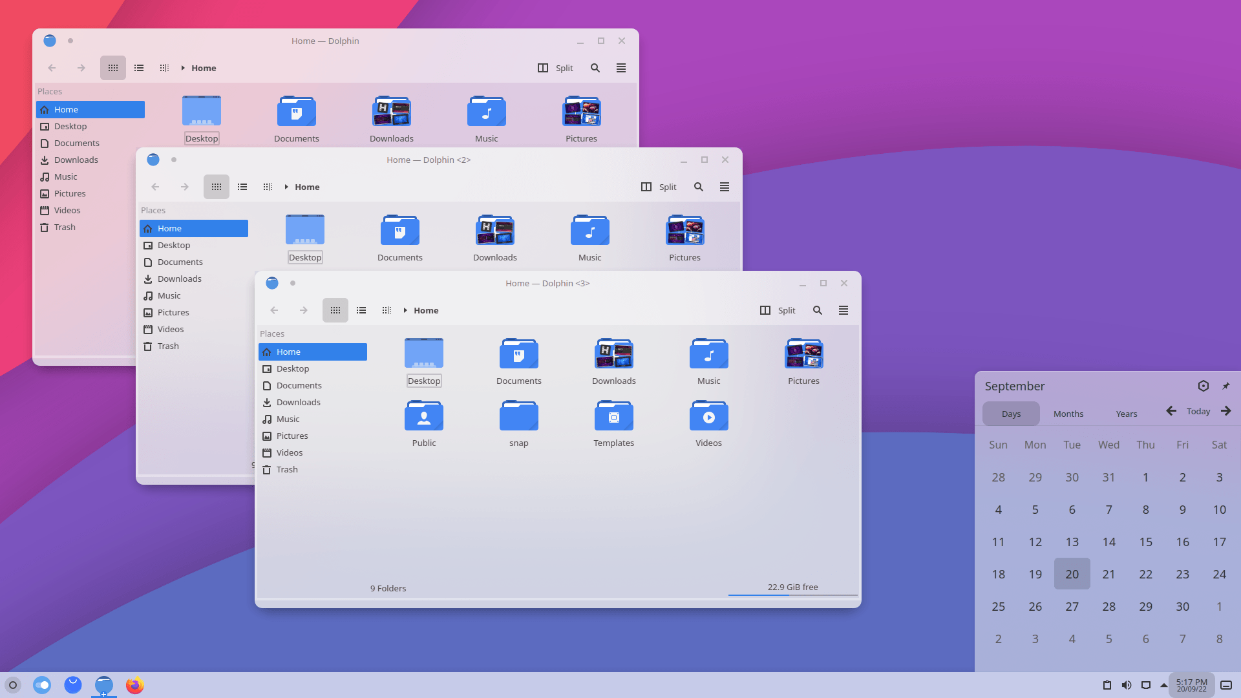The height and width of the screenshot is (698, 1241).
Task: Click the Split view icon in Dolphin <3>
Action: click(x=765, y=310)
